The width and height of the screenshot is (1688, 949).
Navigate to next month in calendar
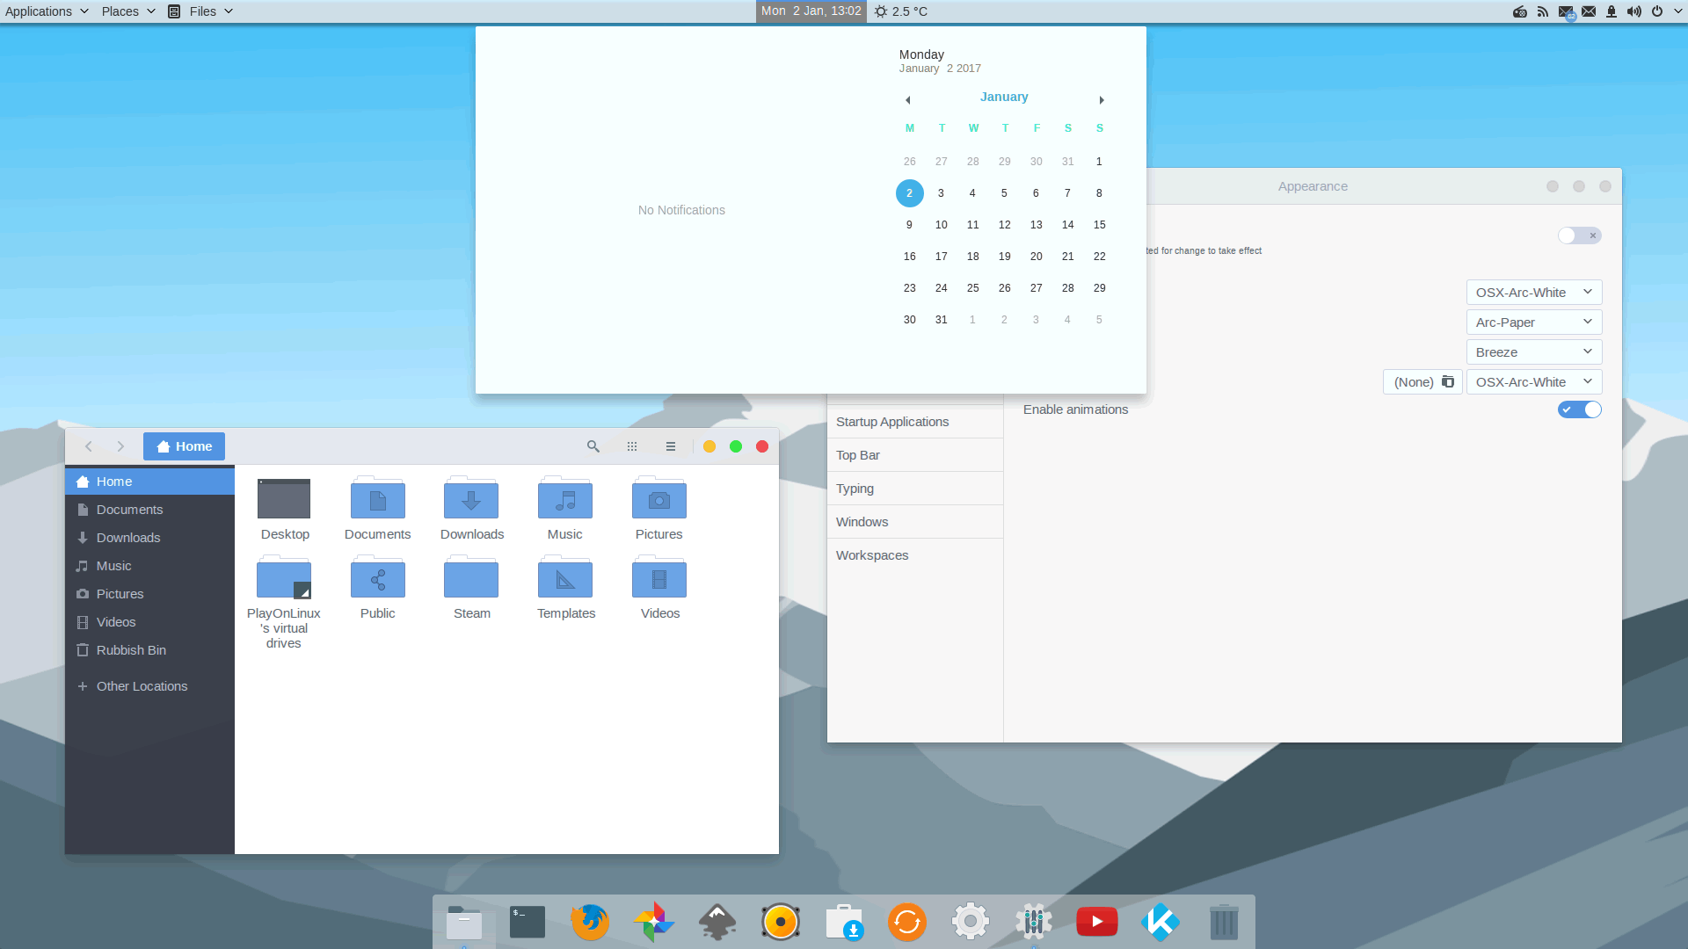1102,99
